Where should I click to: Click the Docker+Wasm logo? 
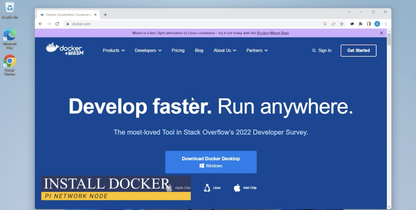[65, 49]
